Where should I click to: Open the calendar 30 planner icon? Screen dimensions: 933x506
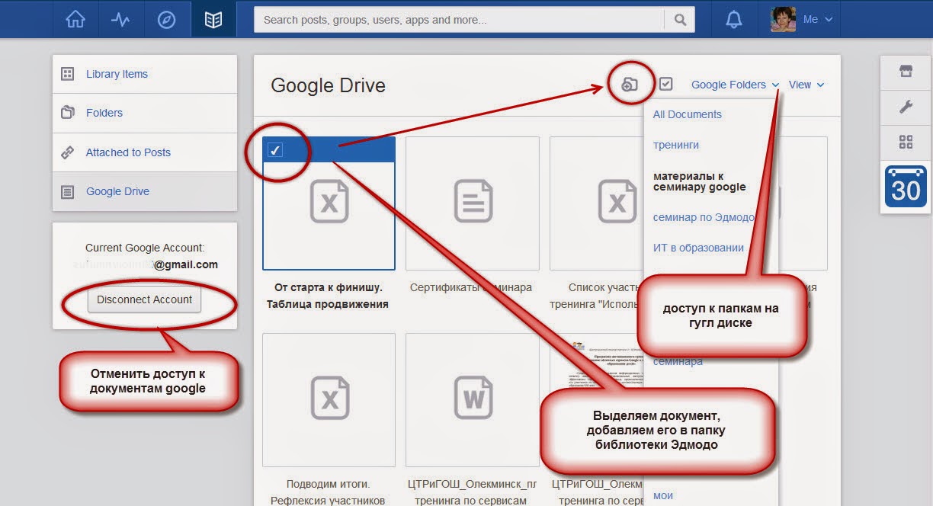[x=906, y=187]
